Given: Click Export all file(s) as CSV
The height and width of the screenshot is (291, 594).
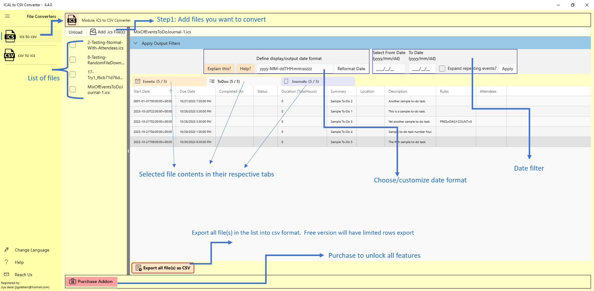Looking at the screenshot, I should [x=163, y=268].
